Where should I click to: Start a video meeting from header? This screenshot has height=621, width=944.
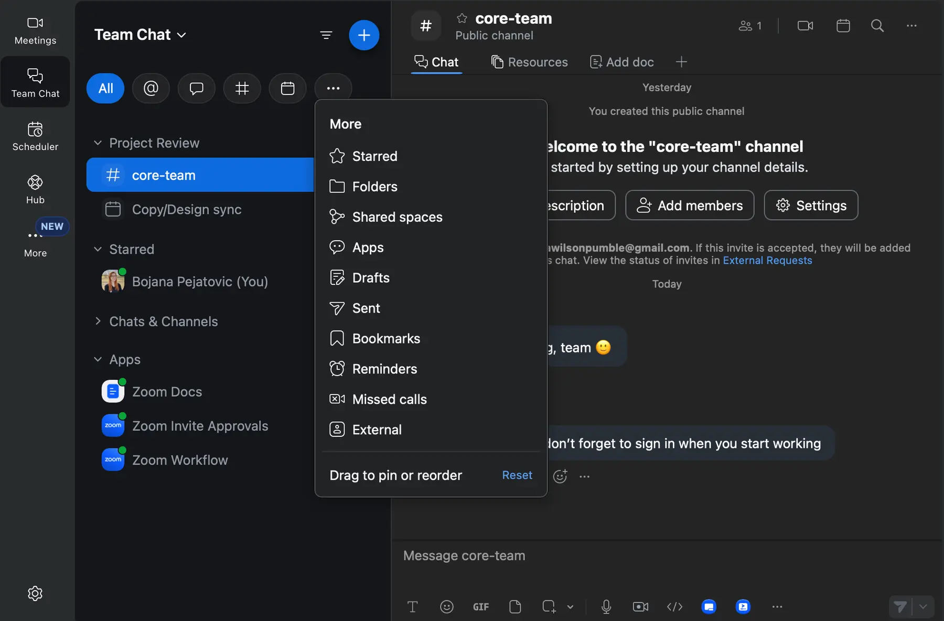[x=806, y=26]
